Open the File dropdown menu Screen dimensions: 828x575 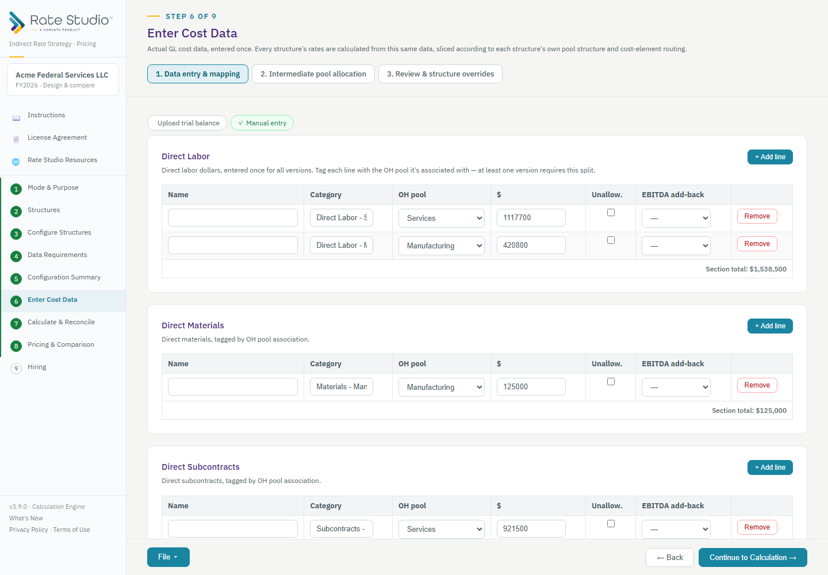168,557
